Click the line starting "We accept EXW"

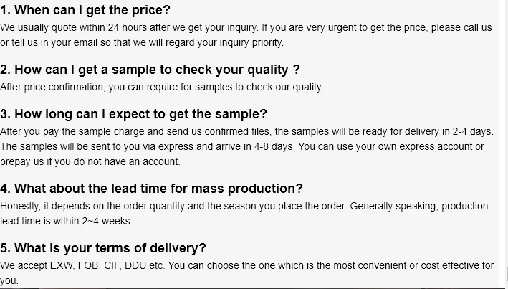click(x=247, y=265)
